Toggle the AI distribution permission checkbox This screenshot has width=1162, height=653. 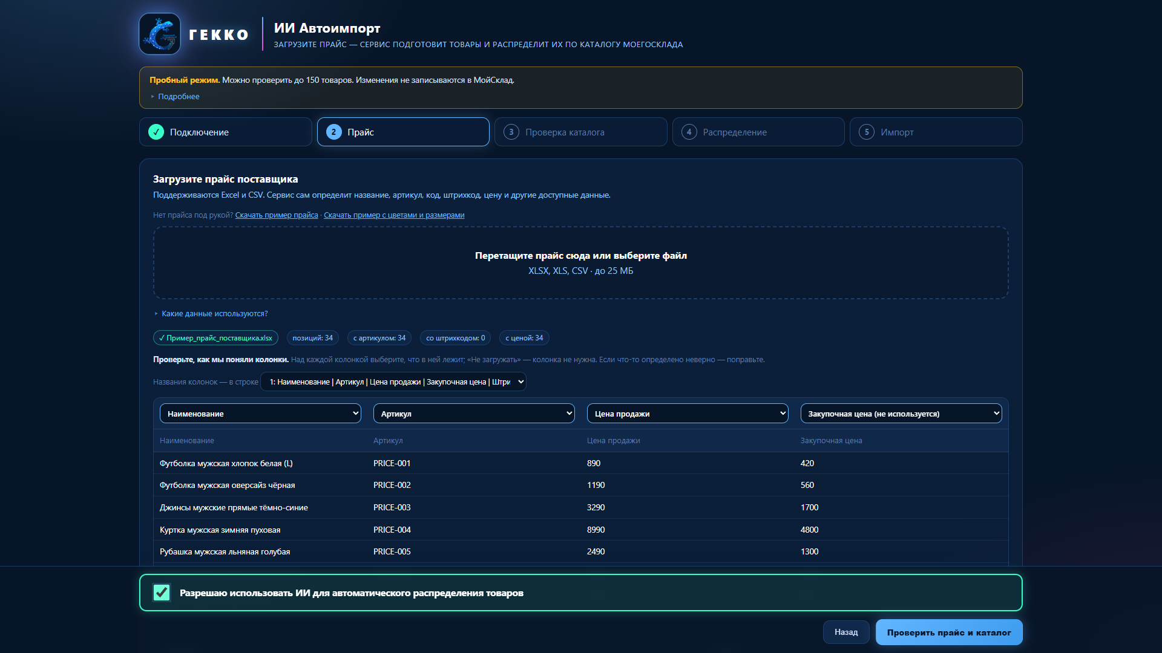pos(162,593)
